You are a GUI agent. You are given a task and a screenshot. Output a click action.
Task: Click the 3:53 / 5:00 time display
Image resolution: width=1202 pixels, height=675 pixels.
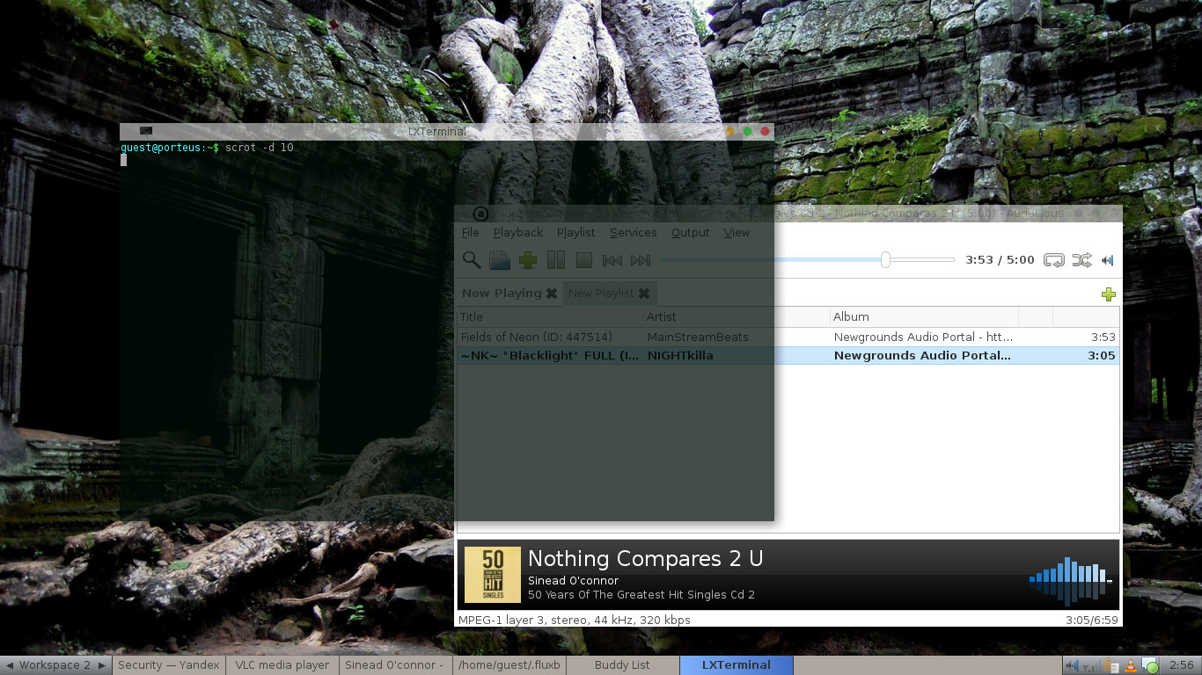point(1000,260)
